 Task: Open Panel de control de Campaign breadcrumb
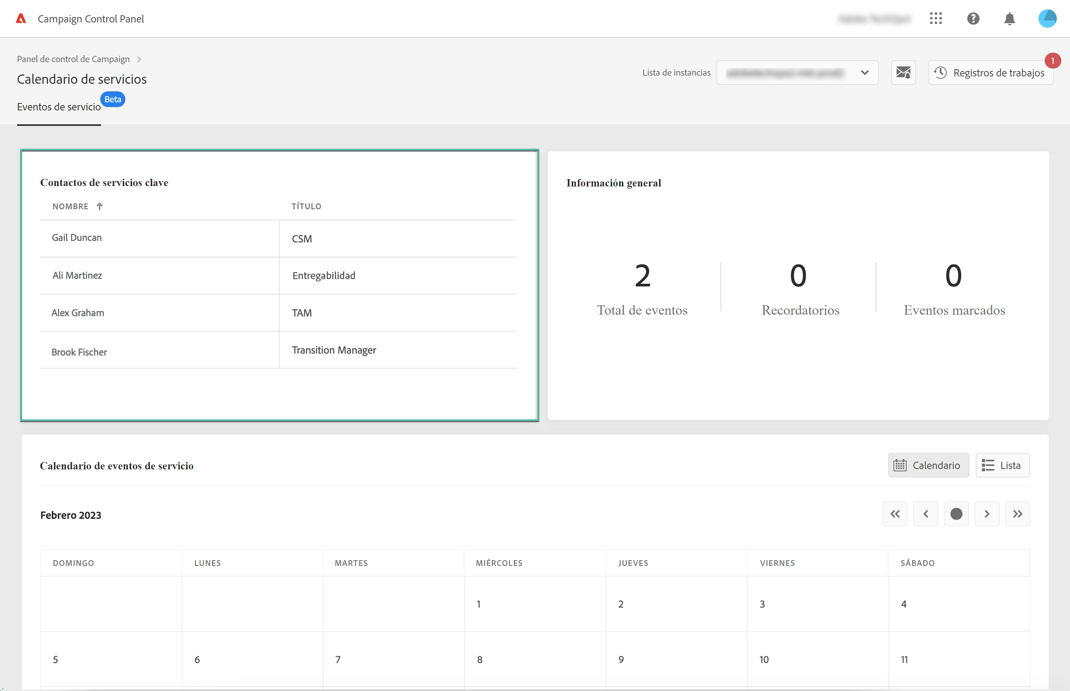pos(73,59)
